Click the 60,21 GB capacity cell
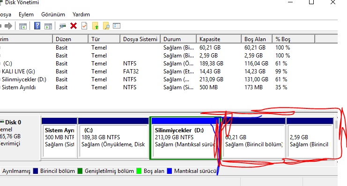 (x=210, y=48)
